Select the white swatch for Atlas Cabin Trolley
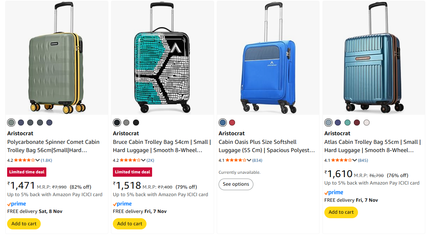 pos(367,123)
